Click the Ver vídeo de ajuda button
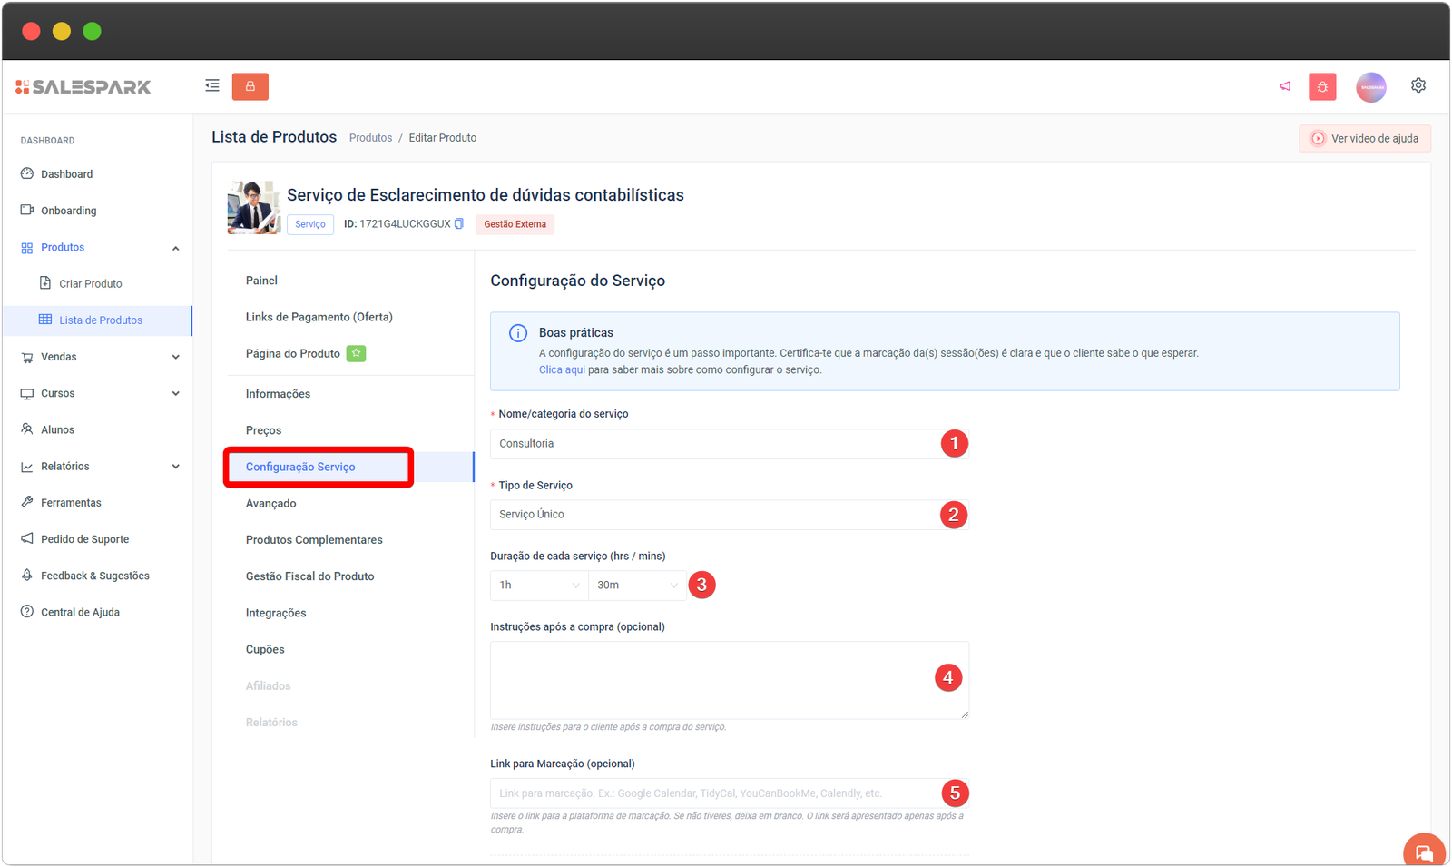 pos(1365,139)
